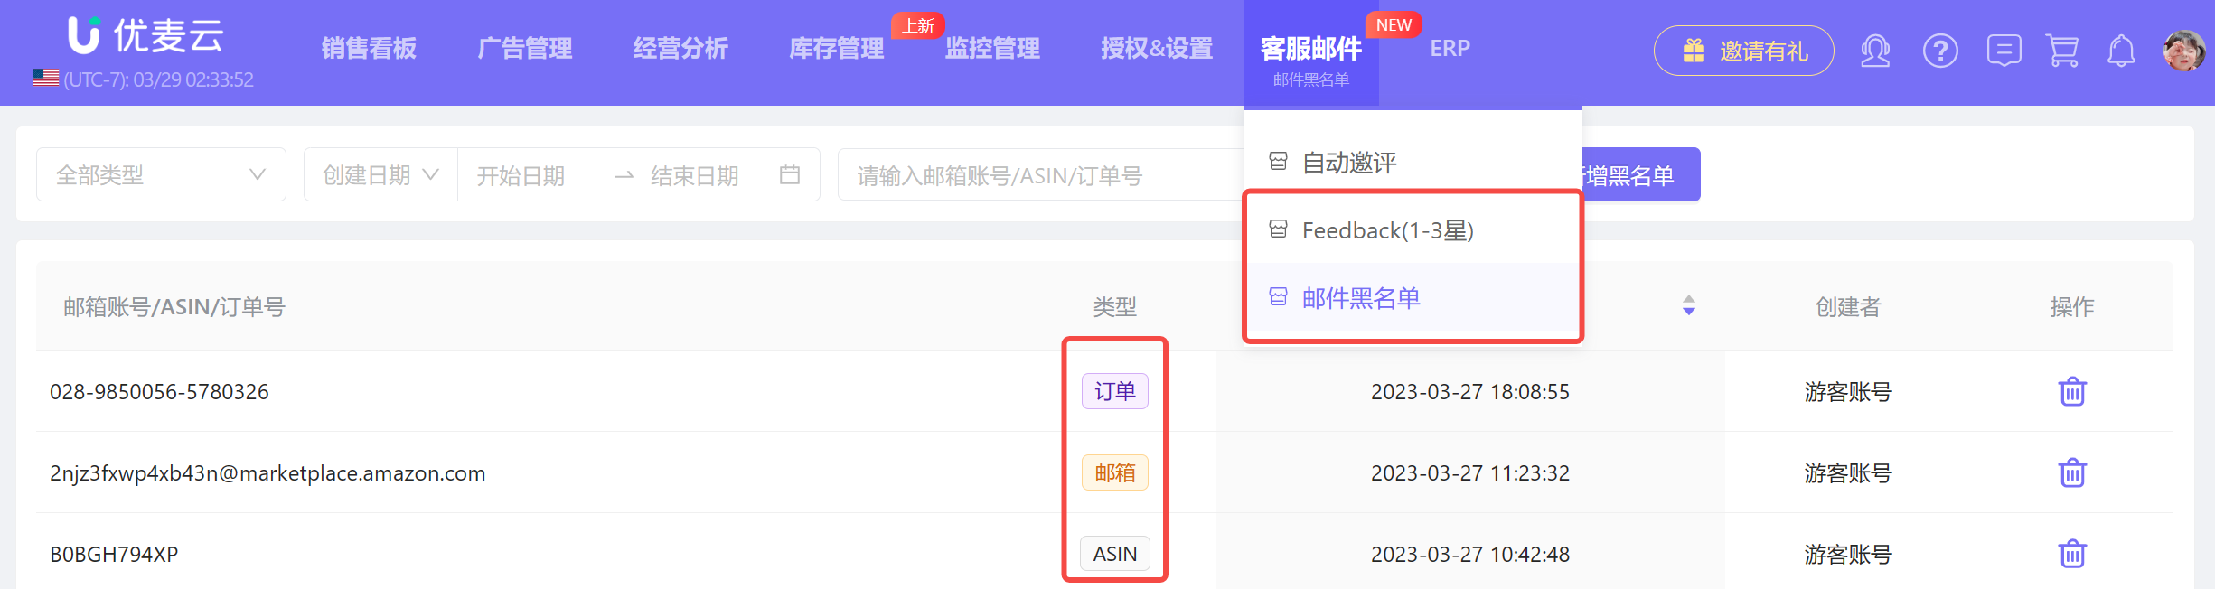This screenshot has width=2215, height=589.
Task: Open customer service headset icon
Action: 1875,51
